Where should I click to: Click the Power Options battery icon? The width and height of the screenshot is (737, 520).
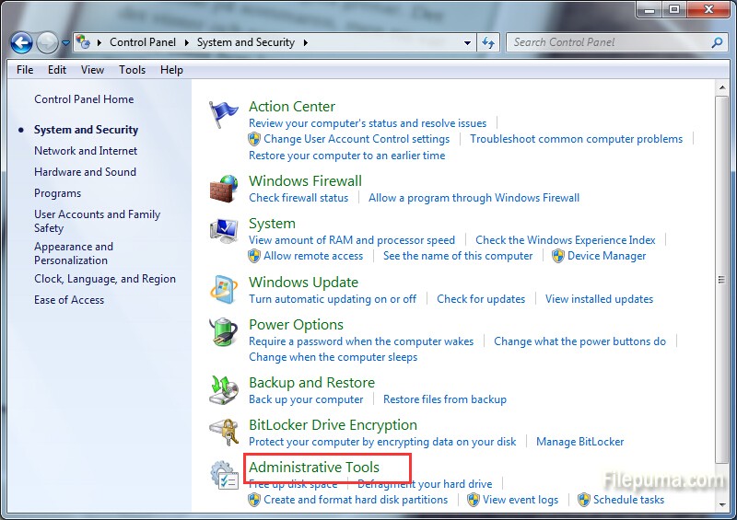click(224, 332)
